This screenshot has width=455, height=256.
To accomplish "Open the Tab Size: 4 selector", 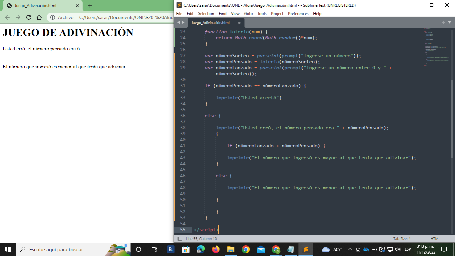I will point(402,239).
